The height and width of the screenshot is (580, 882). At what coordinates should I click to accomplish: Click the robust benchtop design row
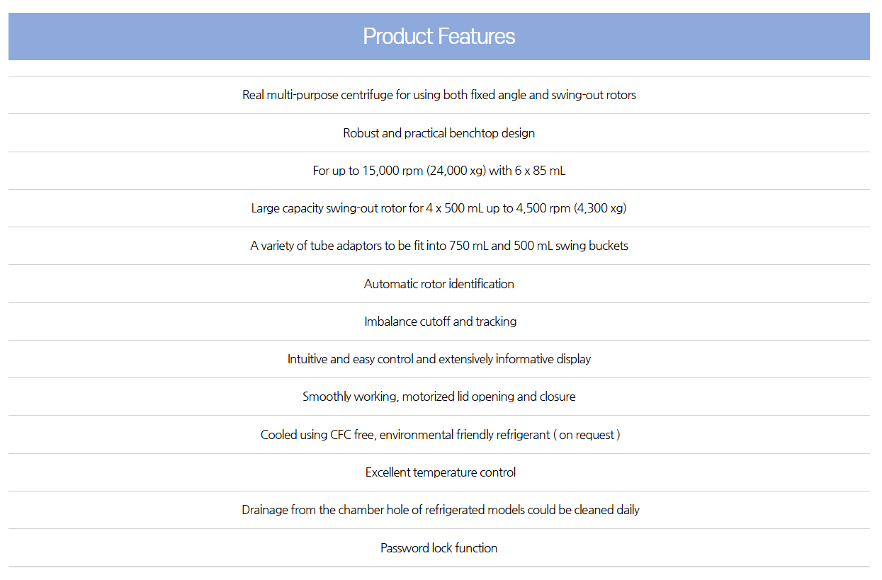(439, 133)
